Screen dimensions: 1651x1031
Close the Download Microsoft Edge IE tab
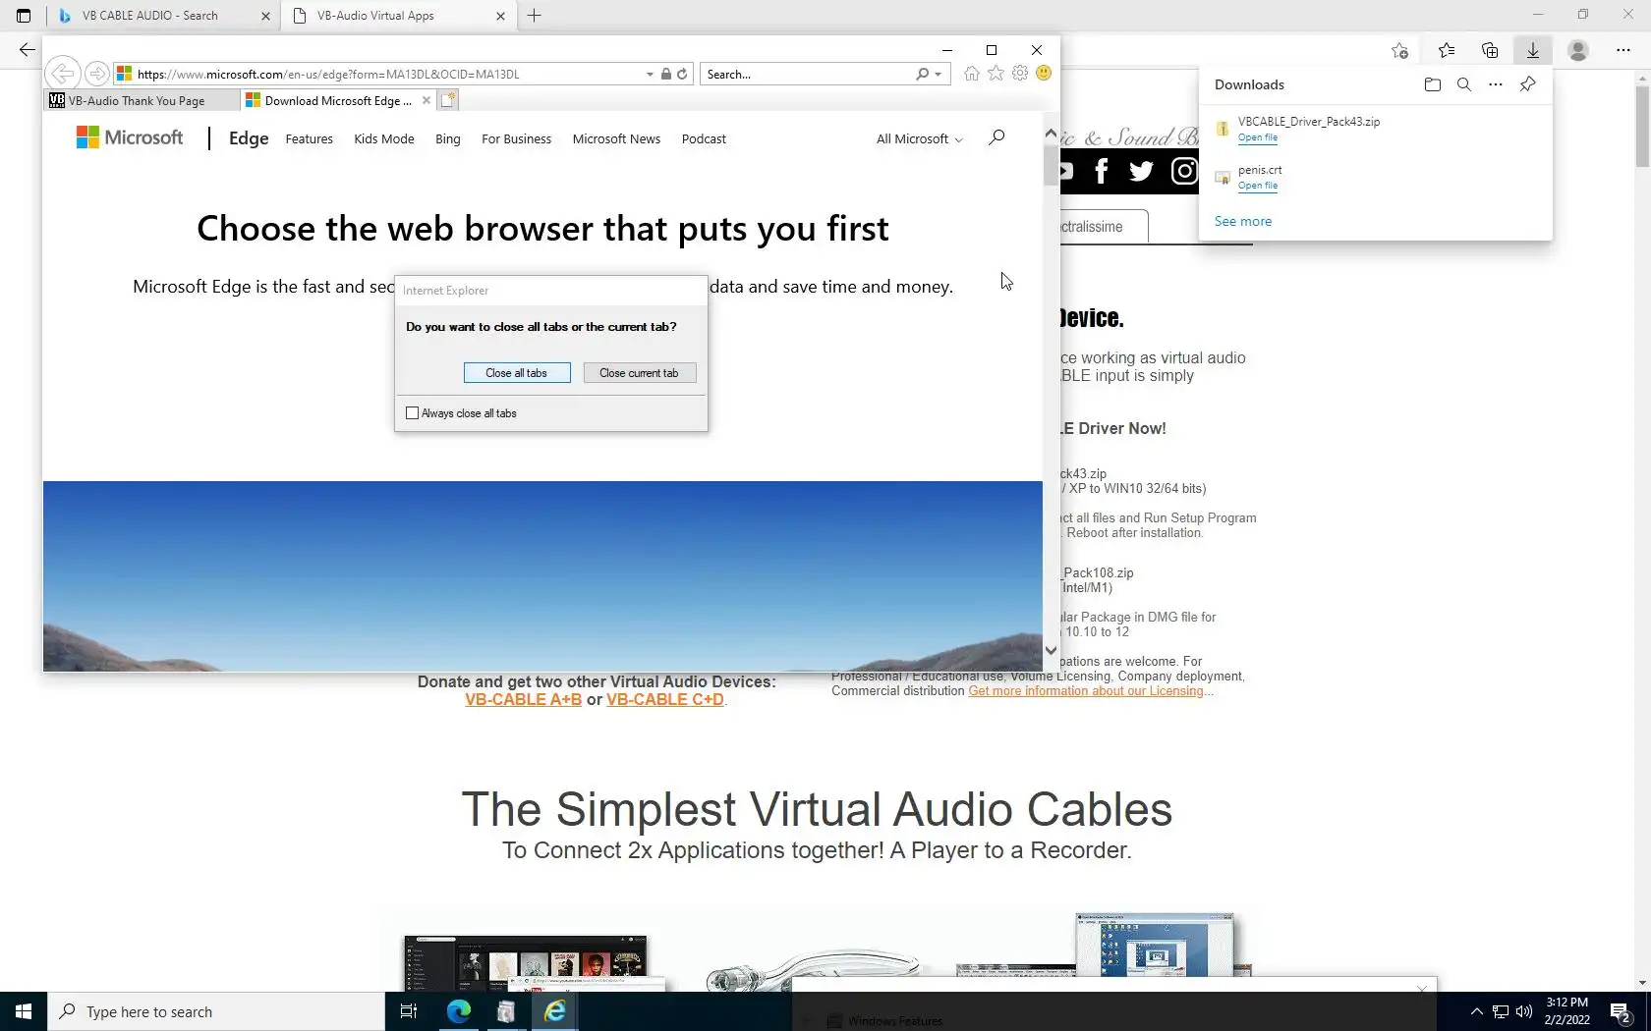tap(426, 100)
